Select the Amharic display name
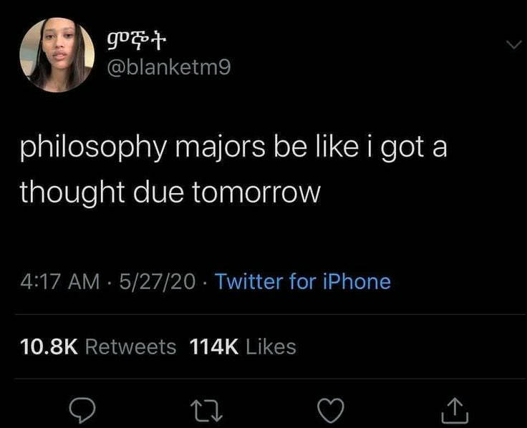This screenshot has height=428, width=527. [137, 42]
